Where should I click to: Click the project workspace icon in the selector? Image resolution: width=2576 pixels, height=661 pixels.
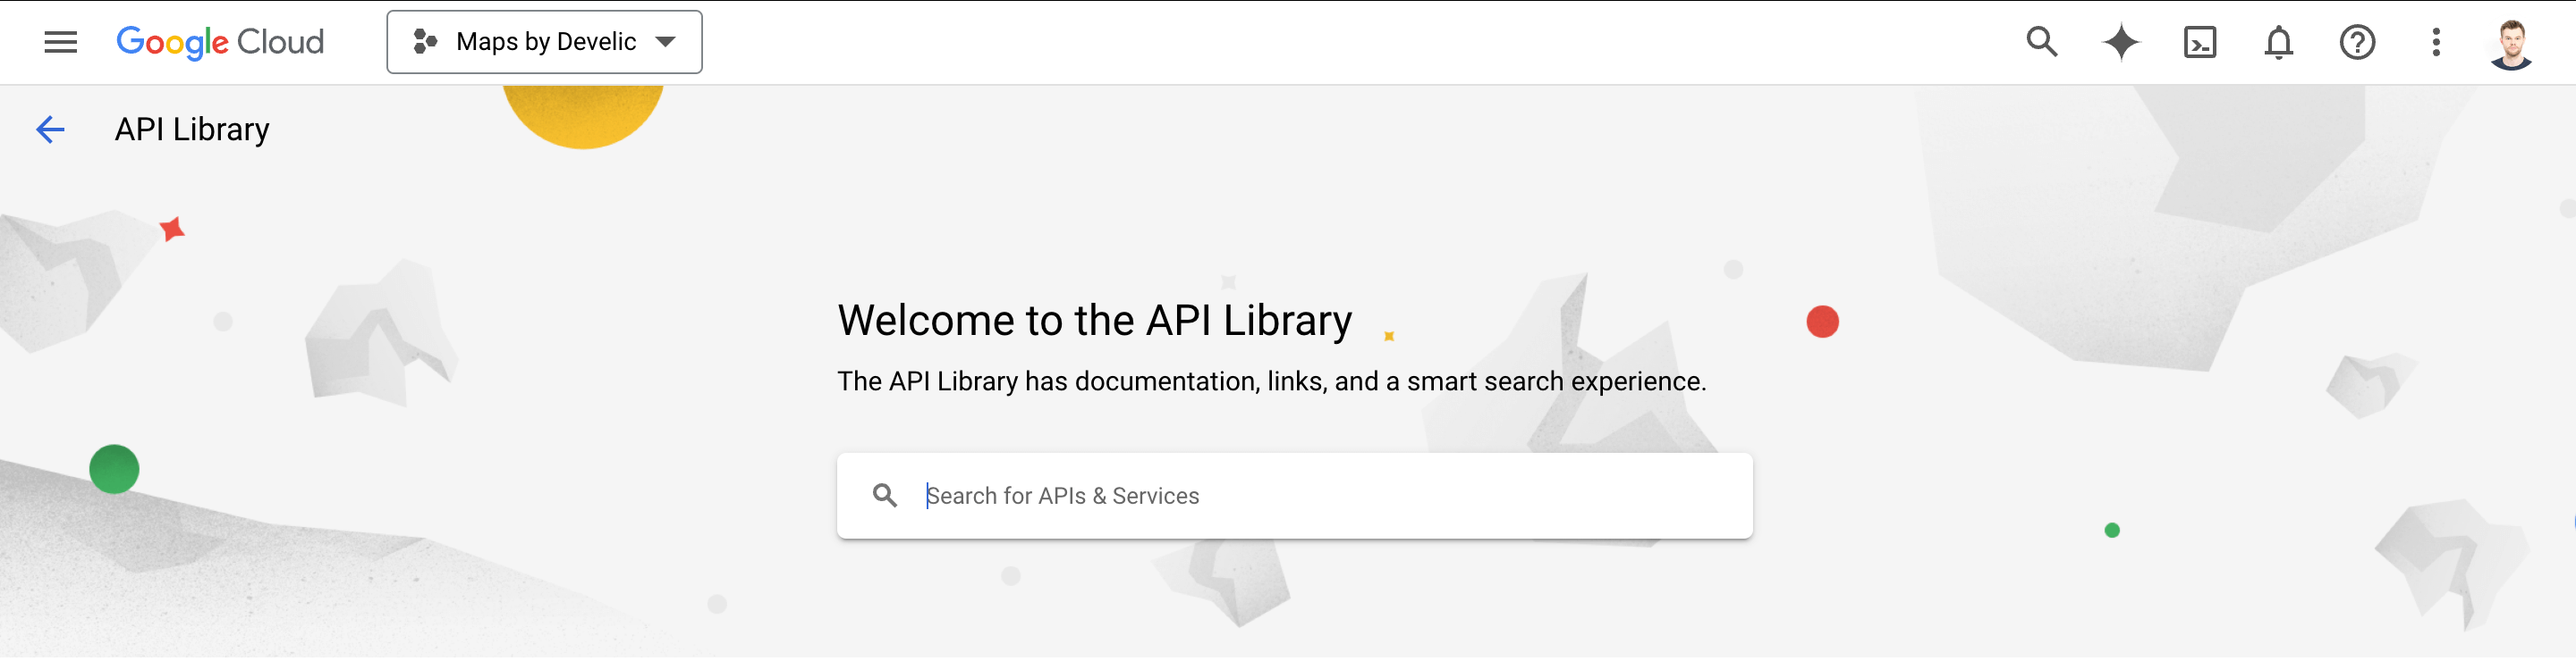click(426, 42)
